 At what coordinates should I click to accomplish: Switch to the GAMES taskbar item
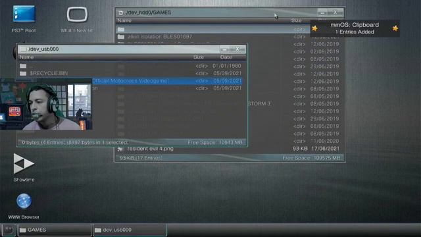[55, 230]
